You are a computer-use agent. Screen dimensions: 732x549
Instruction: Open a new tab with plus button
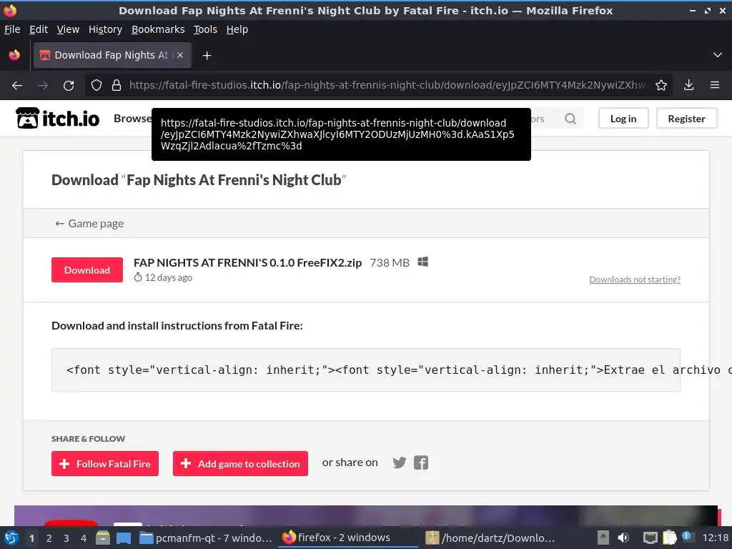207,56
